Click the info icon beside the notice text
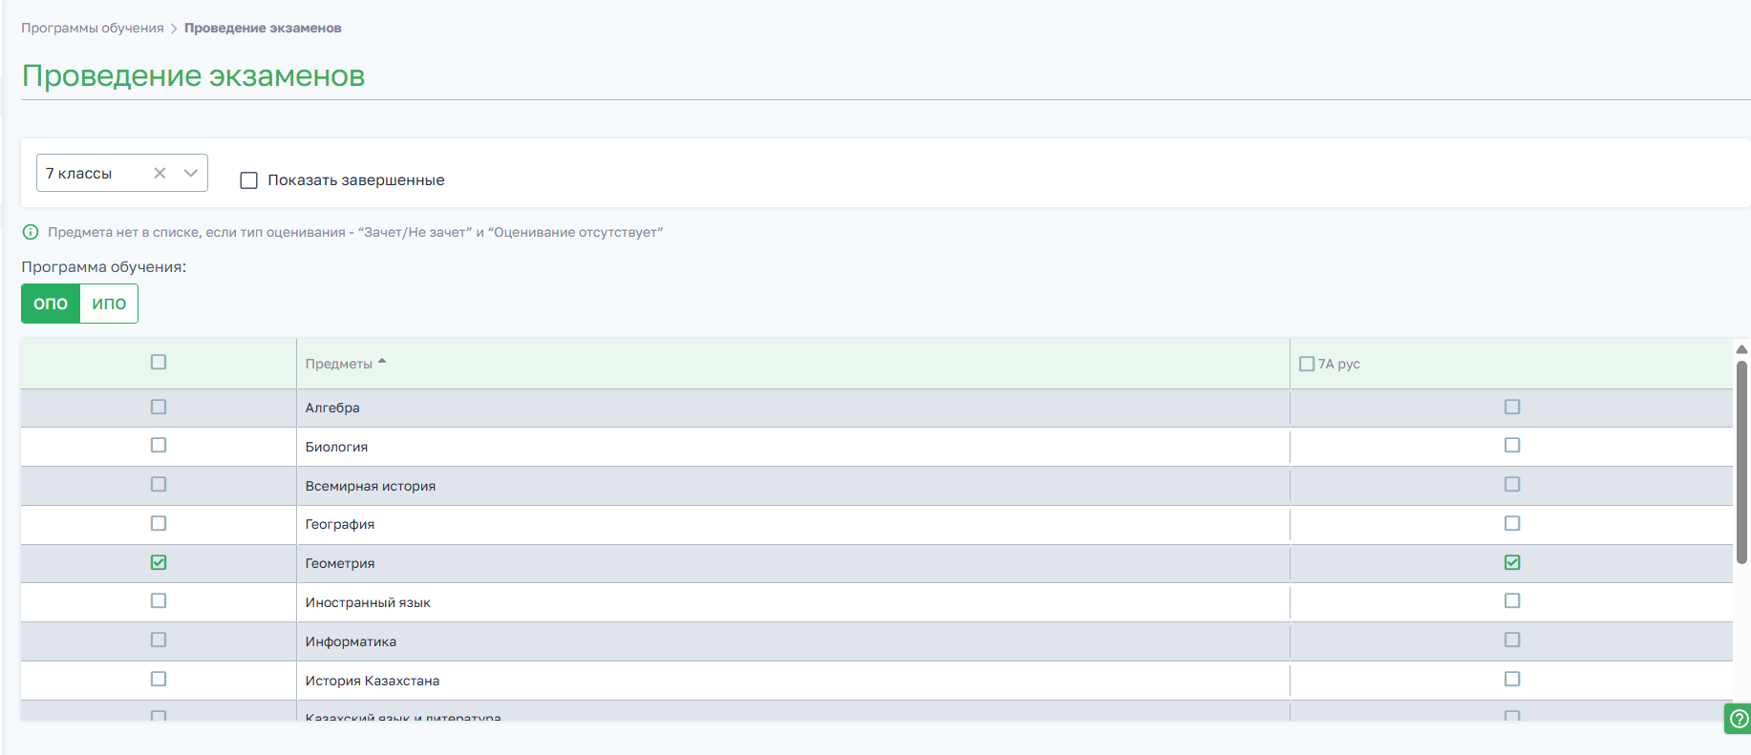 click(x=31, y=232)
